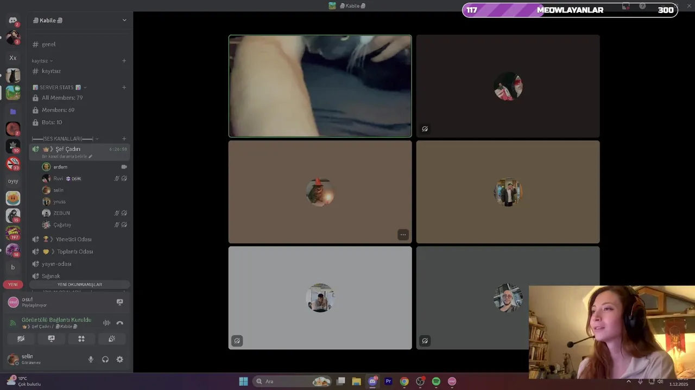Open noise suppression waveform icon
This screenshot has height=390, width=695.
(x=106, y=323)
